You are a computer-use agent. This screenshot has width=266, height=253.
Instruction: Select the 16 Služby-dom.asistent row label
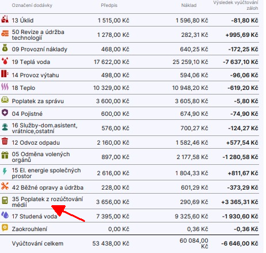(x=44, y=128)
